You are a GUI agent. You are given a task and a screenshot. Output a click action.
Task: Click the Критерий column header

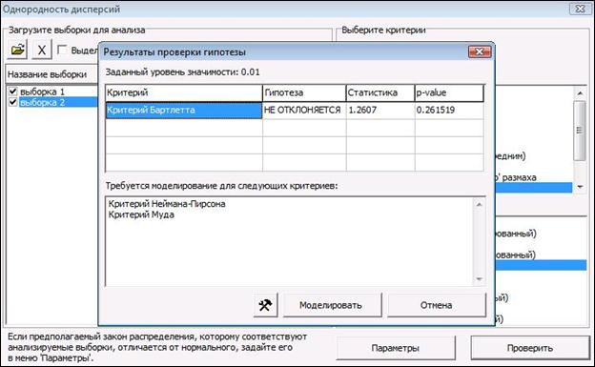[x=184, y=92]
